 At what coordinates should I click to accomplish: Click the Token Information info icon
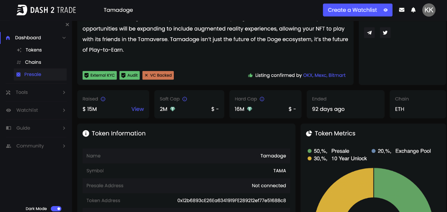[86, 134]
